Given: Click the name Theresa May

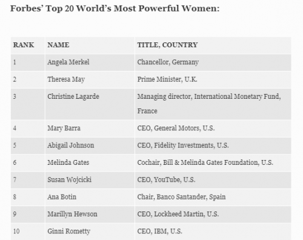Looking at the screenshot, I should tap(66, 79).
